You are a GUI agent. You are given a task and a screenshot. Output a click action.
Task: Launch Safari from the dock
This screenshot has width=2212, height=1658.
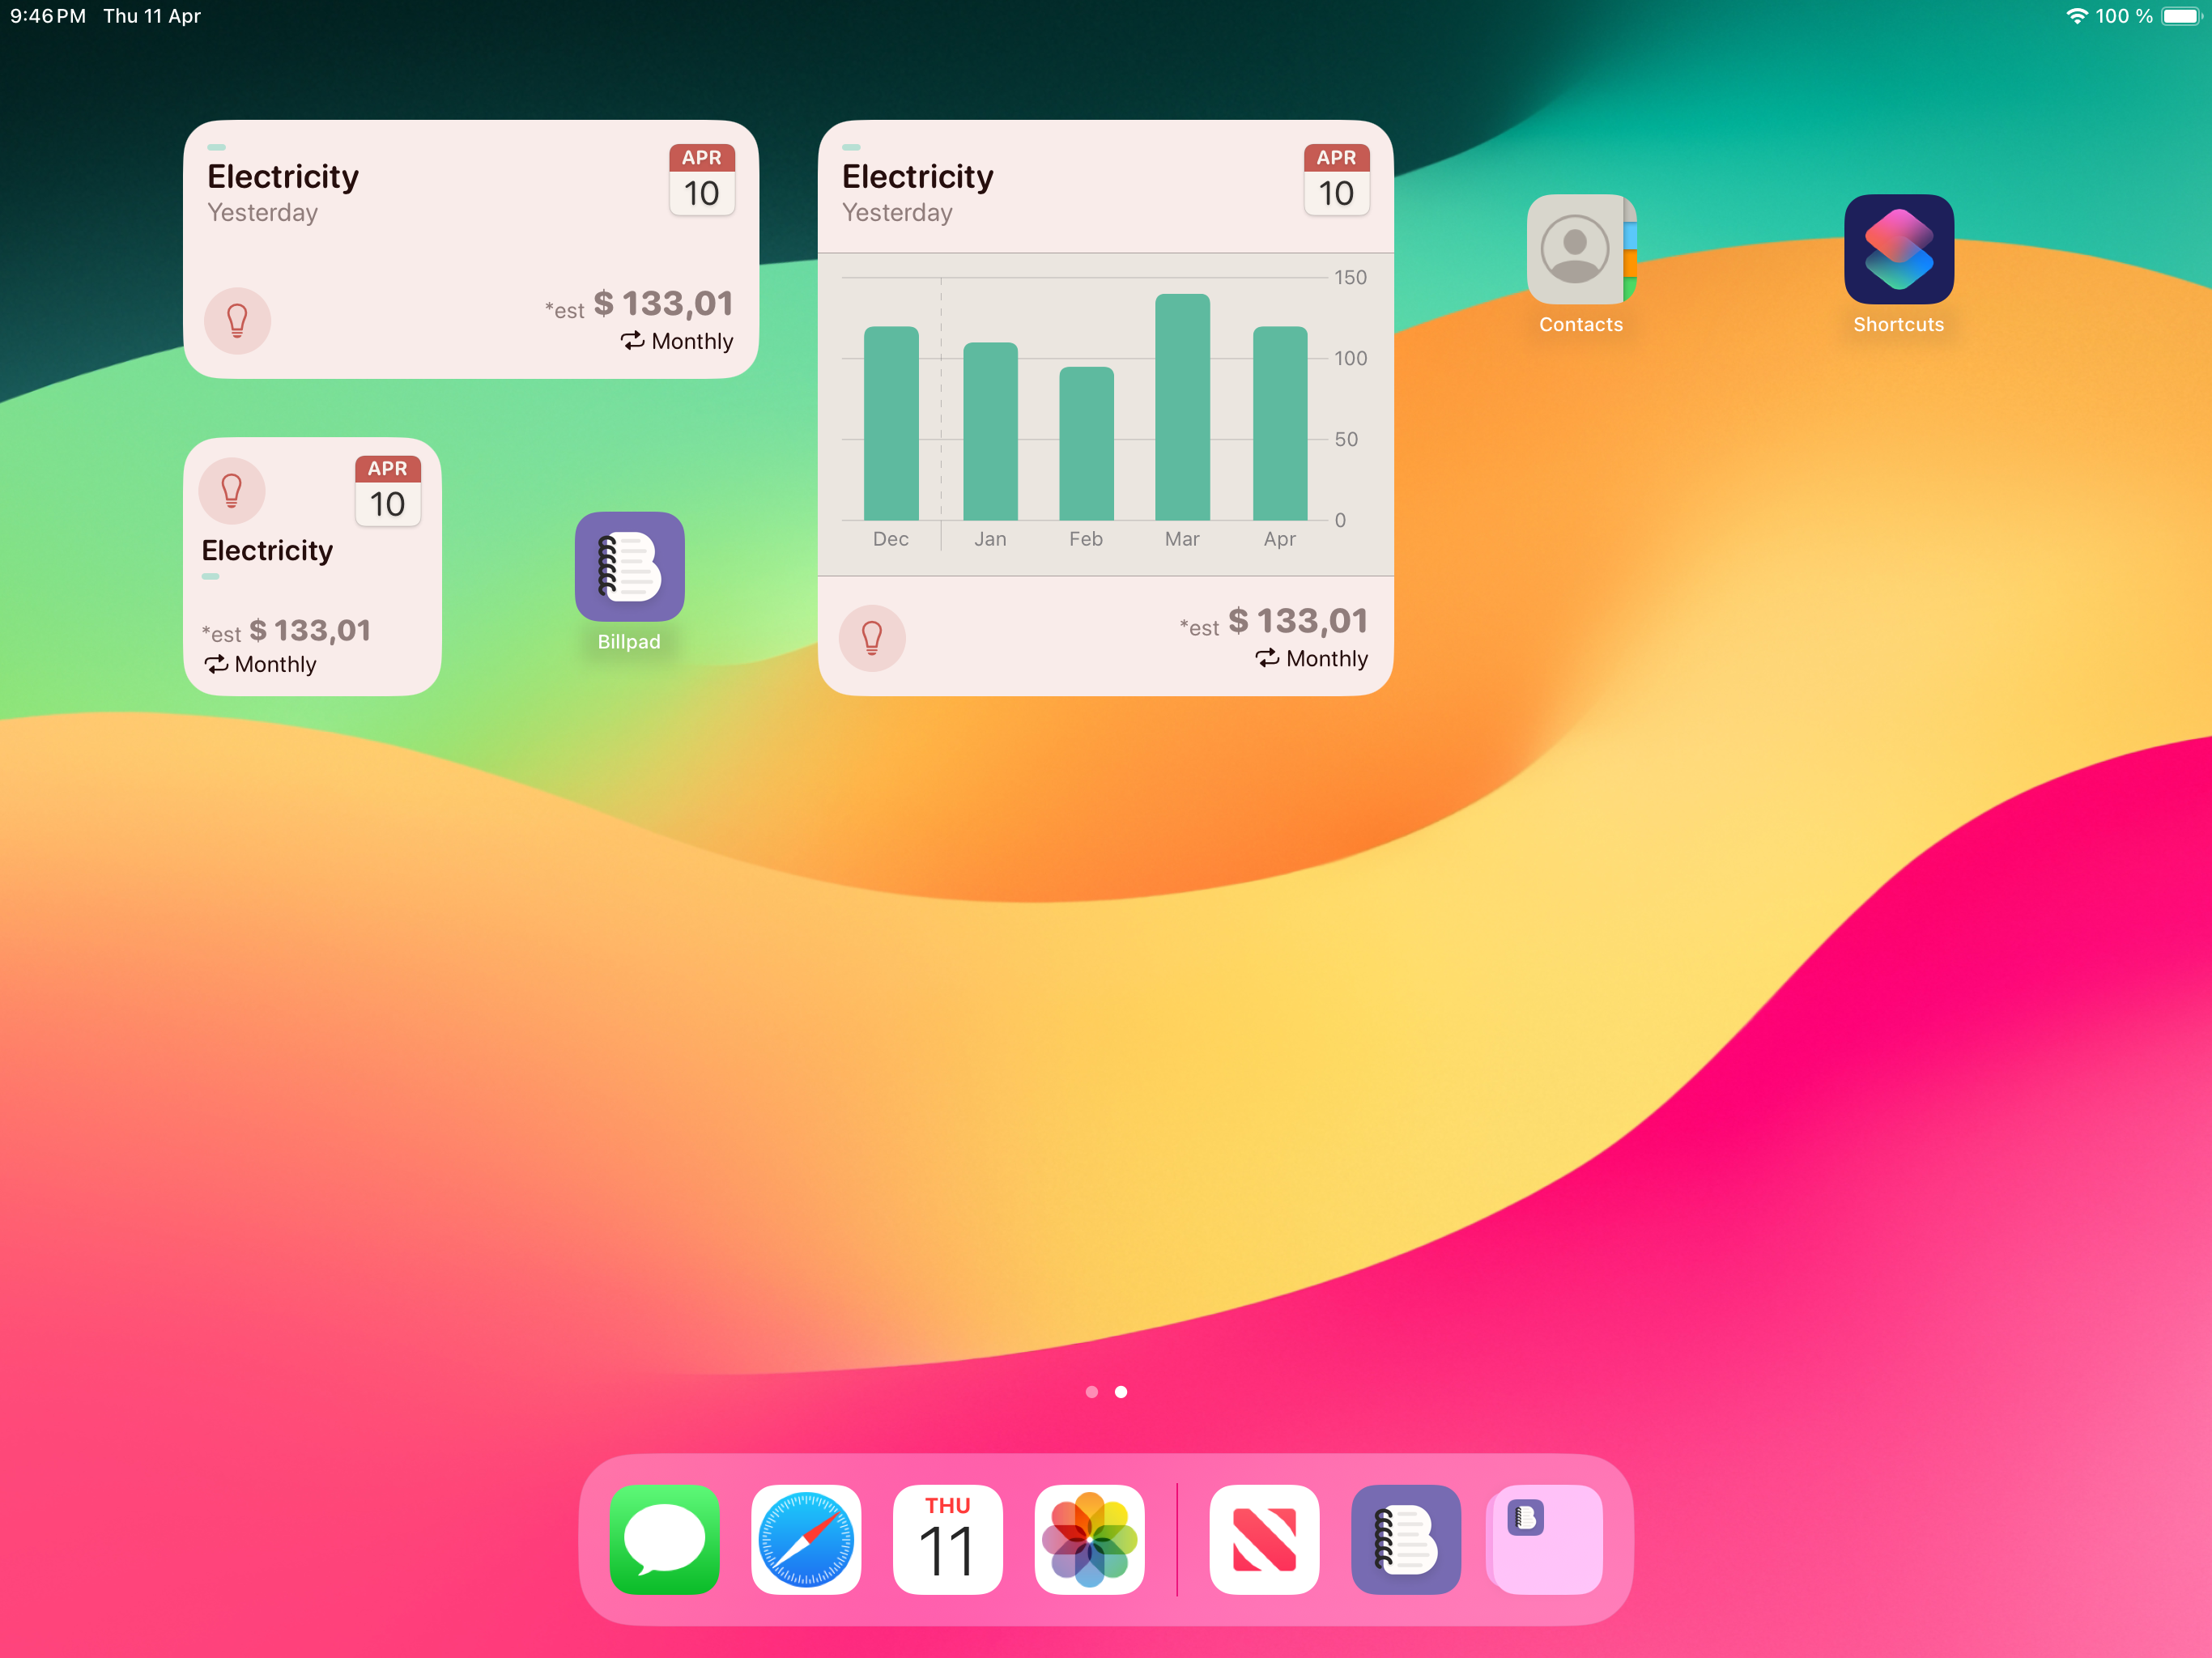[x=806, y=1538]
